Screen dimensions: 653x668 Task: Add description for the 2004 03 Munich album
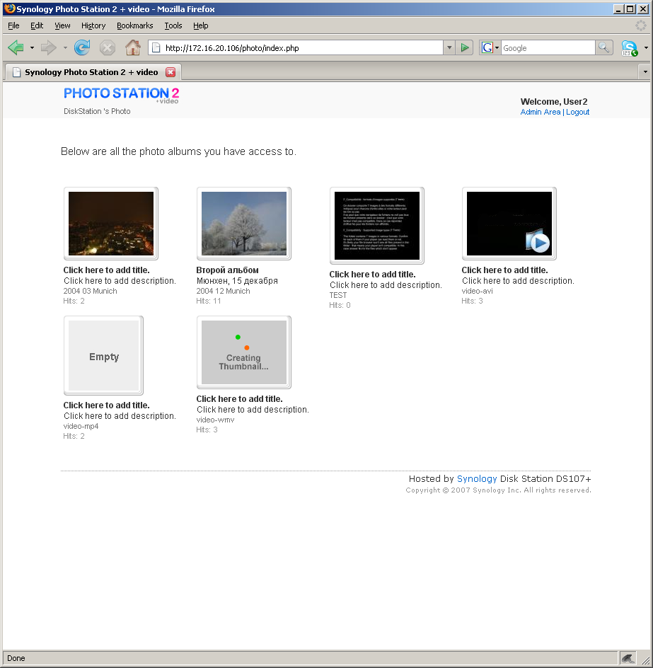(120, 281)
